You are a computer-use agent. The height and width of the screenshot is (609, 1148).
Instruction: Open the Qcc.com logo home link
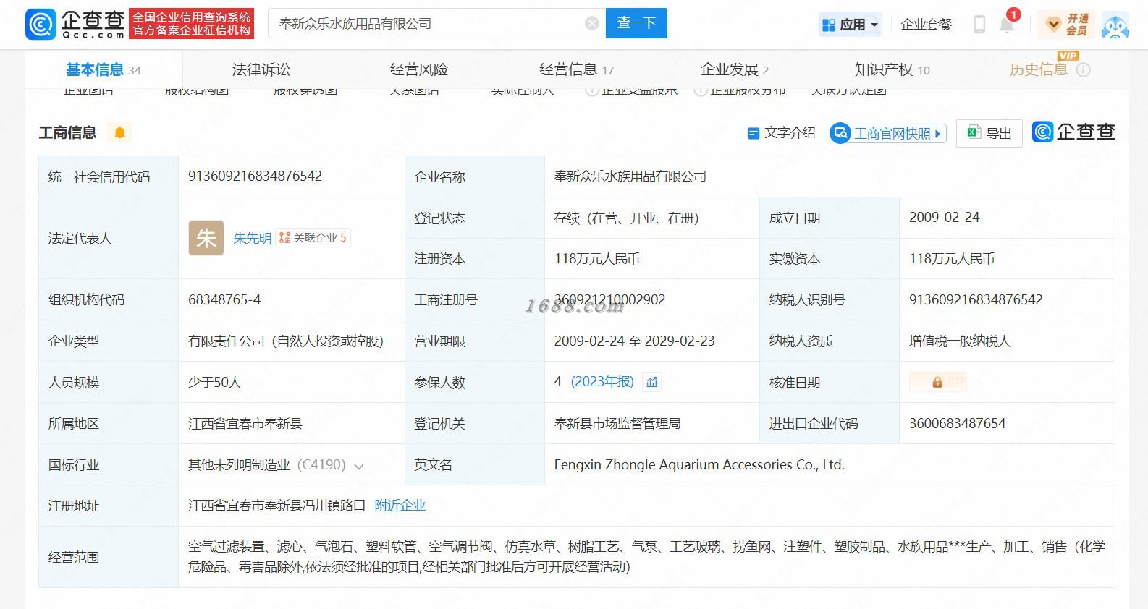pos(76,24)
